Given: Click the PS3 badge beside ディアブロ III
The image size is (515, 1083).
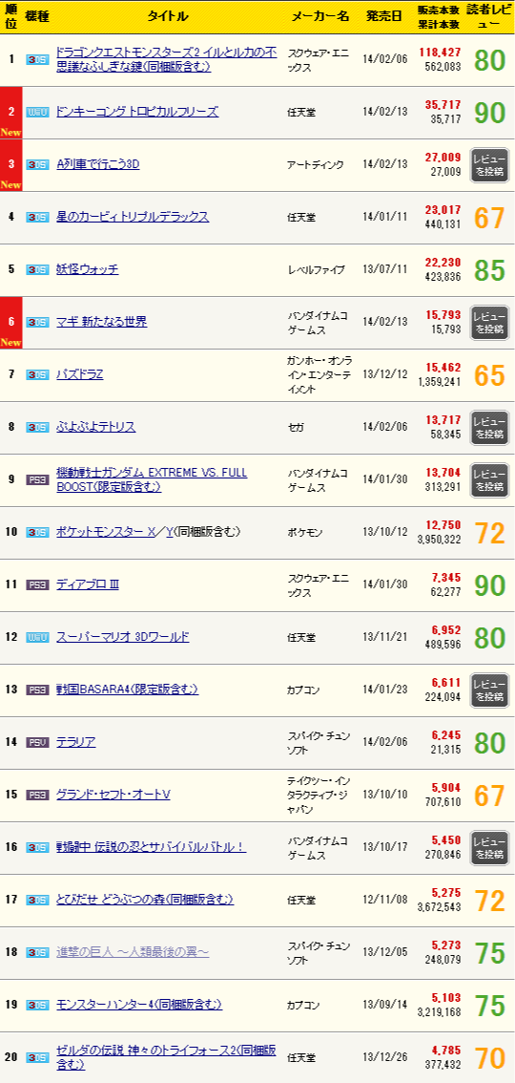Looking at the screenshot, I should (x=37, y=584).
